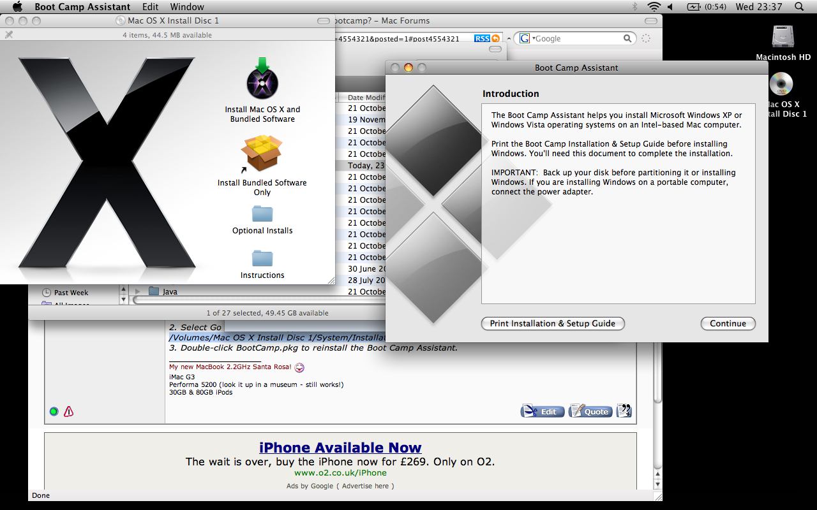
Task: Click the Finder horizontal scrollbar beneath the Java row
Action: [x=259, y=300]
